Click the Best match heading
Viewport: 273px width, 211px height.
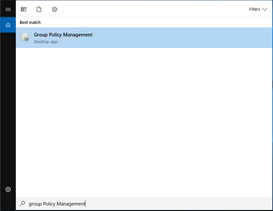click(x=30, y=23)
